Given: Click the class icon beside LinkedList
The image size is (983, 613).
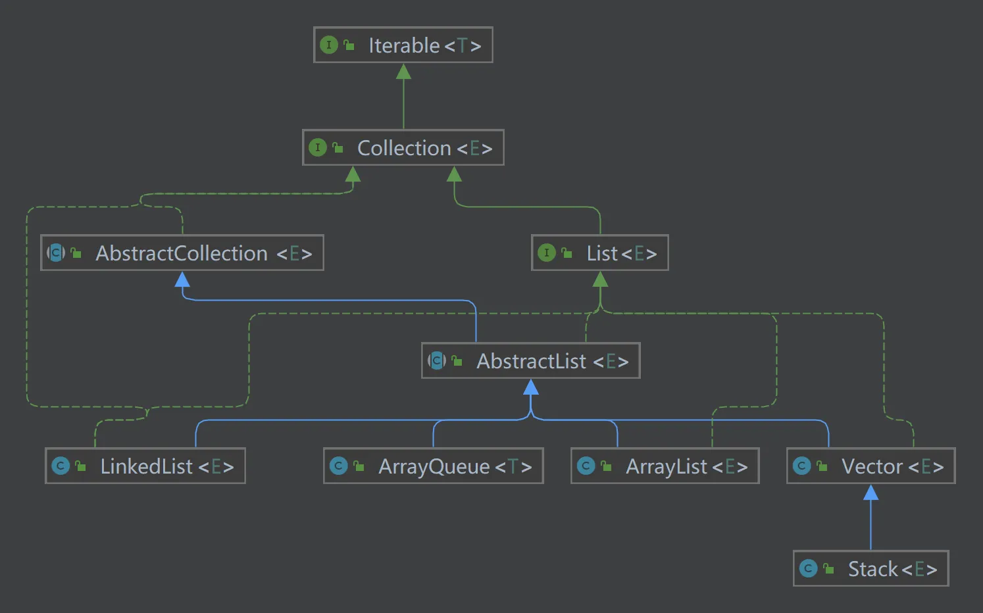Looking at the screenshot, I should pos(61,466).
